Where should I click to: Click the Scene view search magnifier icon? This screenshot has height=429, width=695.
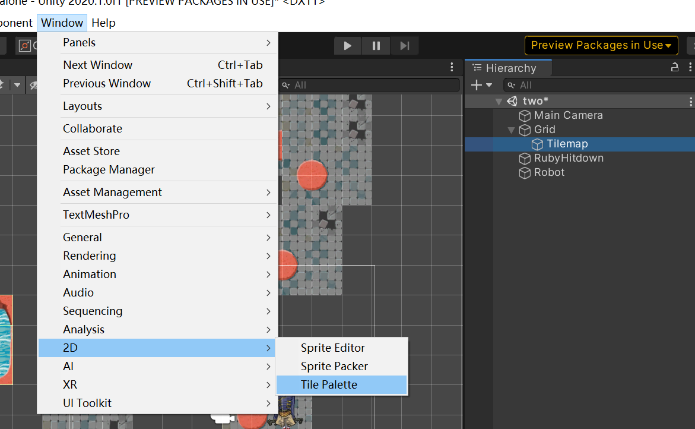[286, 85]
